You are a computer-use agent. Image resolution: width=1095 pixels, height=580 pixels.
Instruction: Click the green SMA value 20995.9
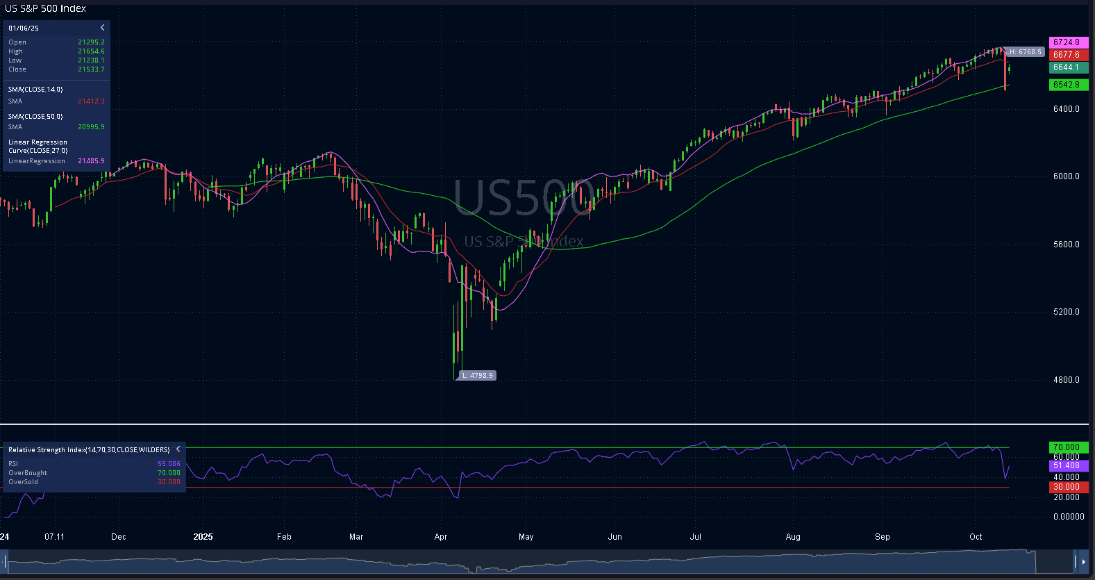click(91, 127)
